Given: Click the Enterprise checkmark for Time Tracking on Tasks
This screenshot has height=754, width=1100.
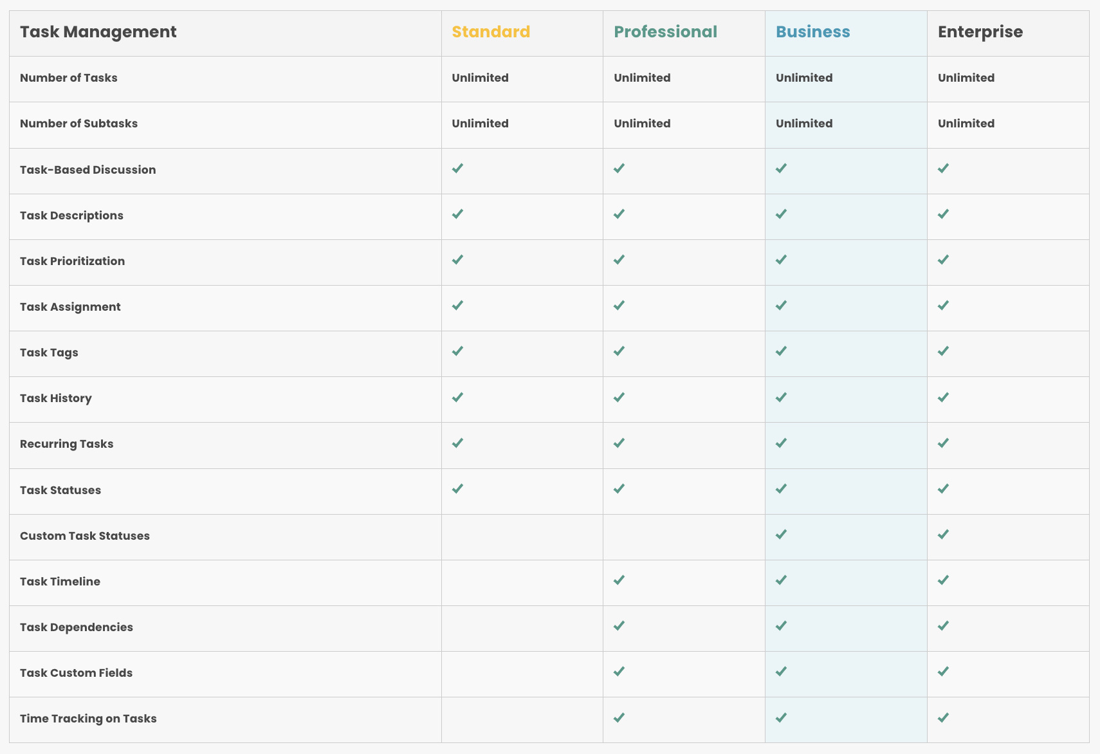Looking at the screenshot, I should 943,717.
